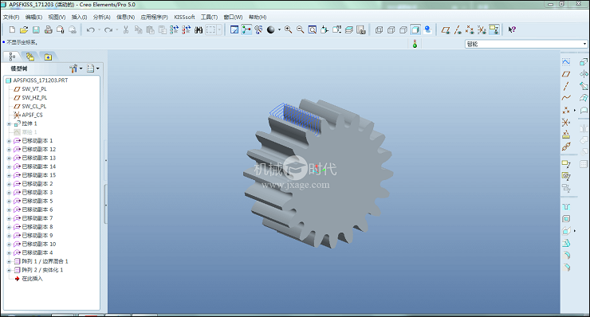Click the Zoom In magnifier icon

coord(289,29)
